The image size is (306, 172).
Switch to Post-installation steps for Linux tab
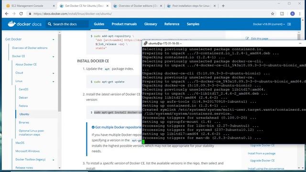191,6
